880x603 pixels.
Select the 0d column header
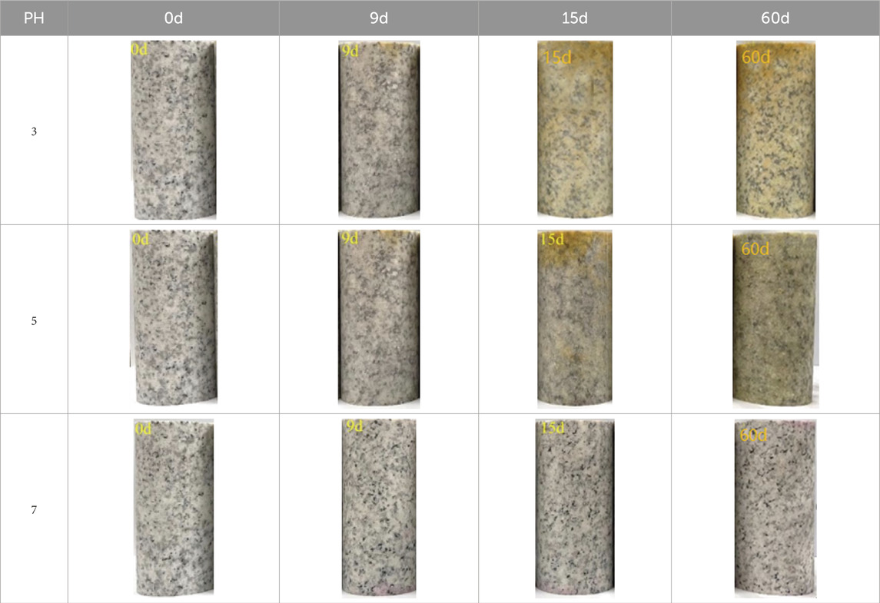174,18
